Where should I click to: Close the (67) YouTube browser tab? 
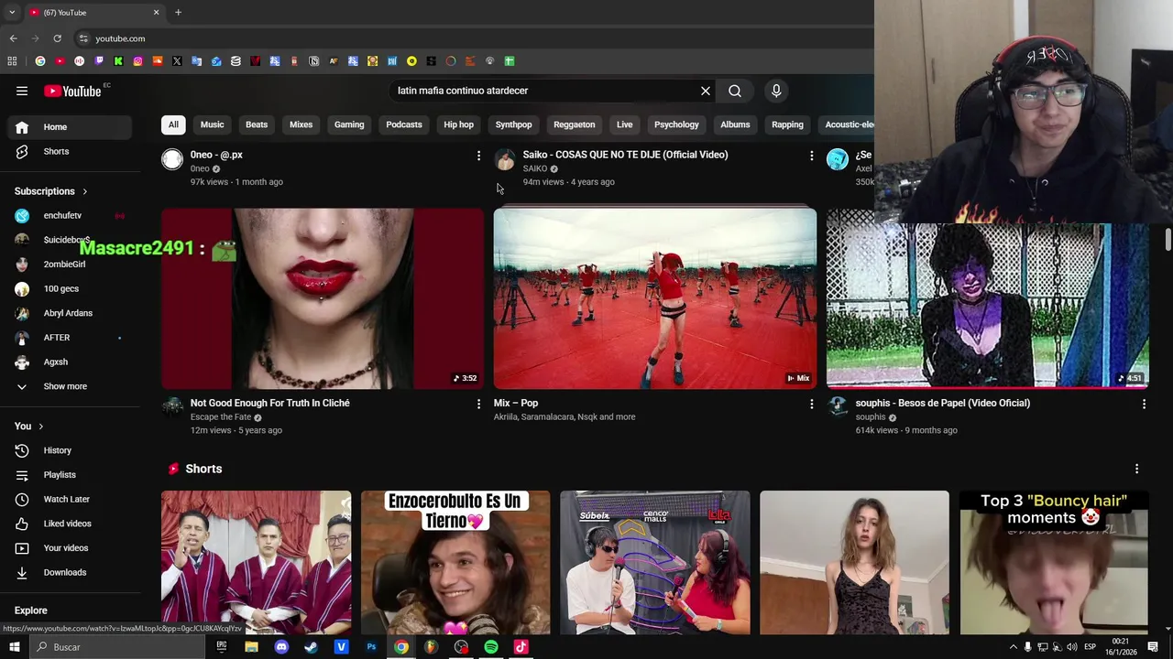[156, 12]
